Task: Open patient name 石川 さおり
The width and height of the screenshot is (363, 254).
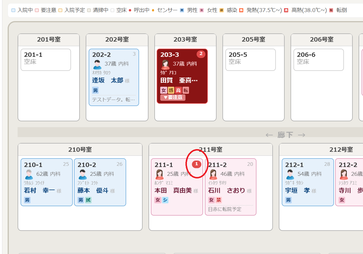Action: coord(227,190)
